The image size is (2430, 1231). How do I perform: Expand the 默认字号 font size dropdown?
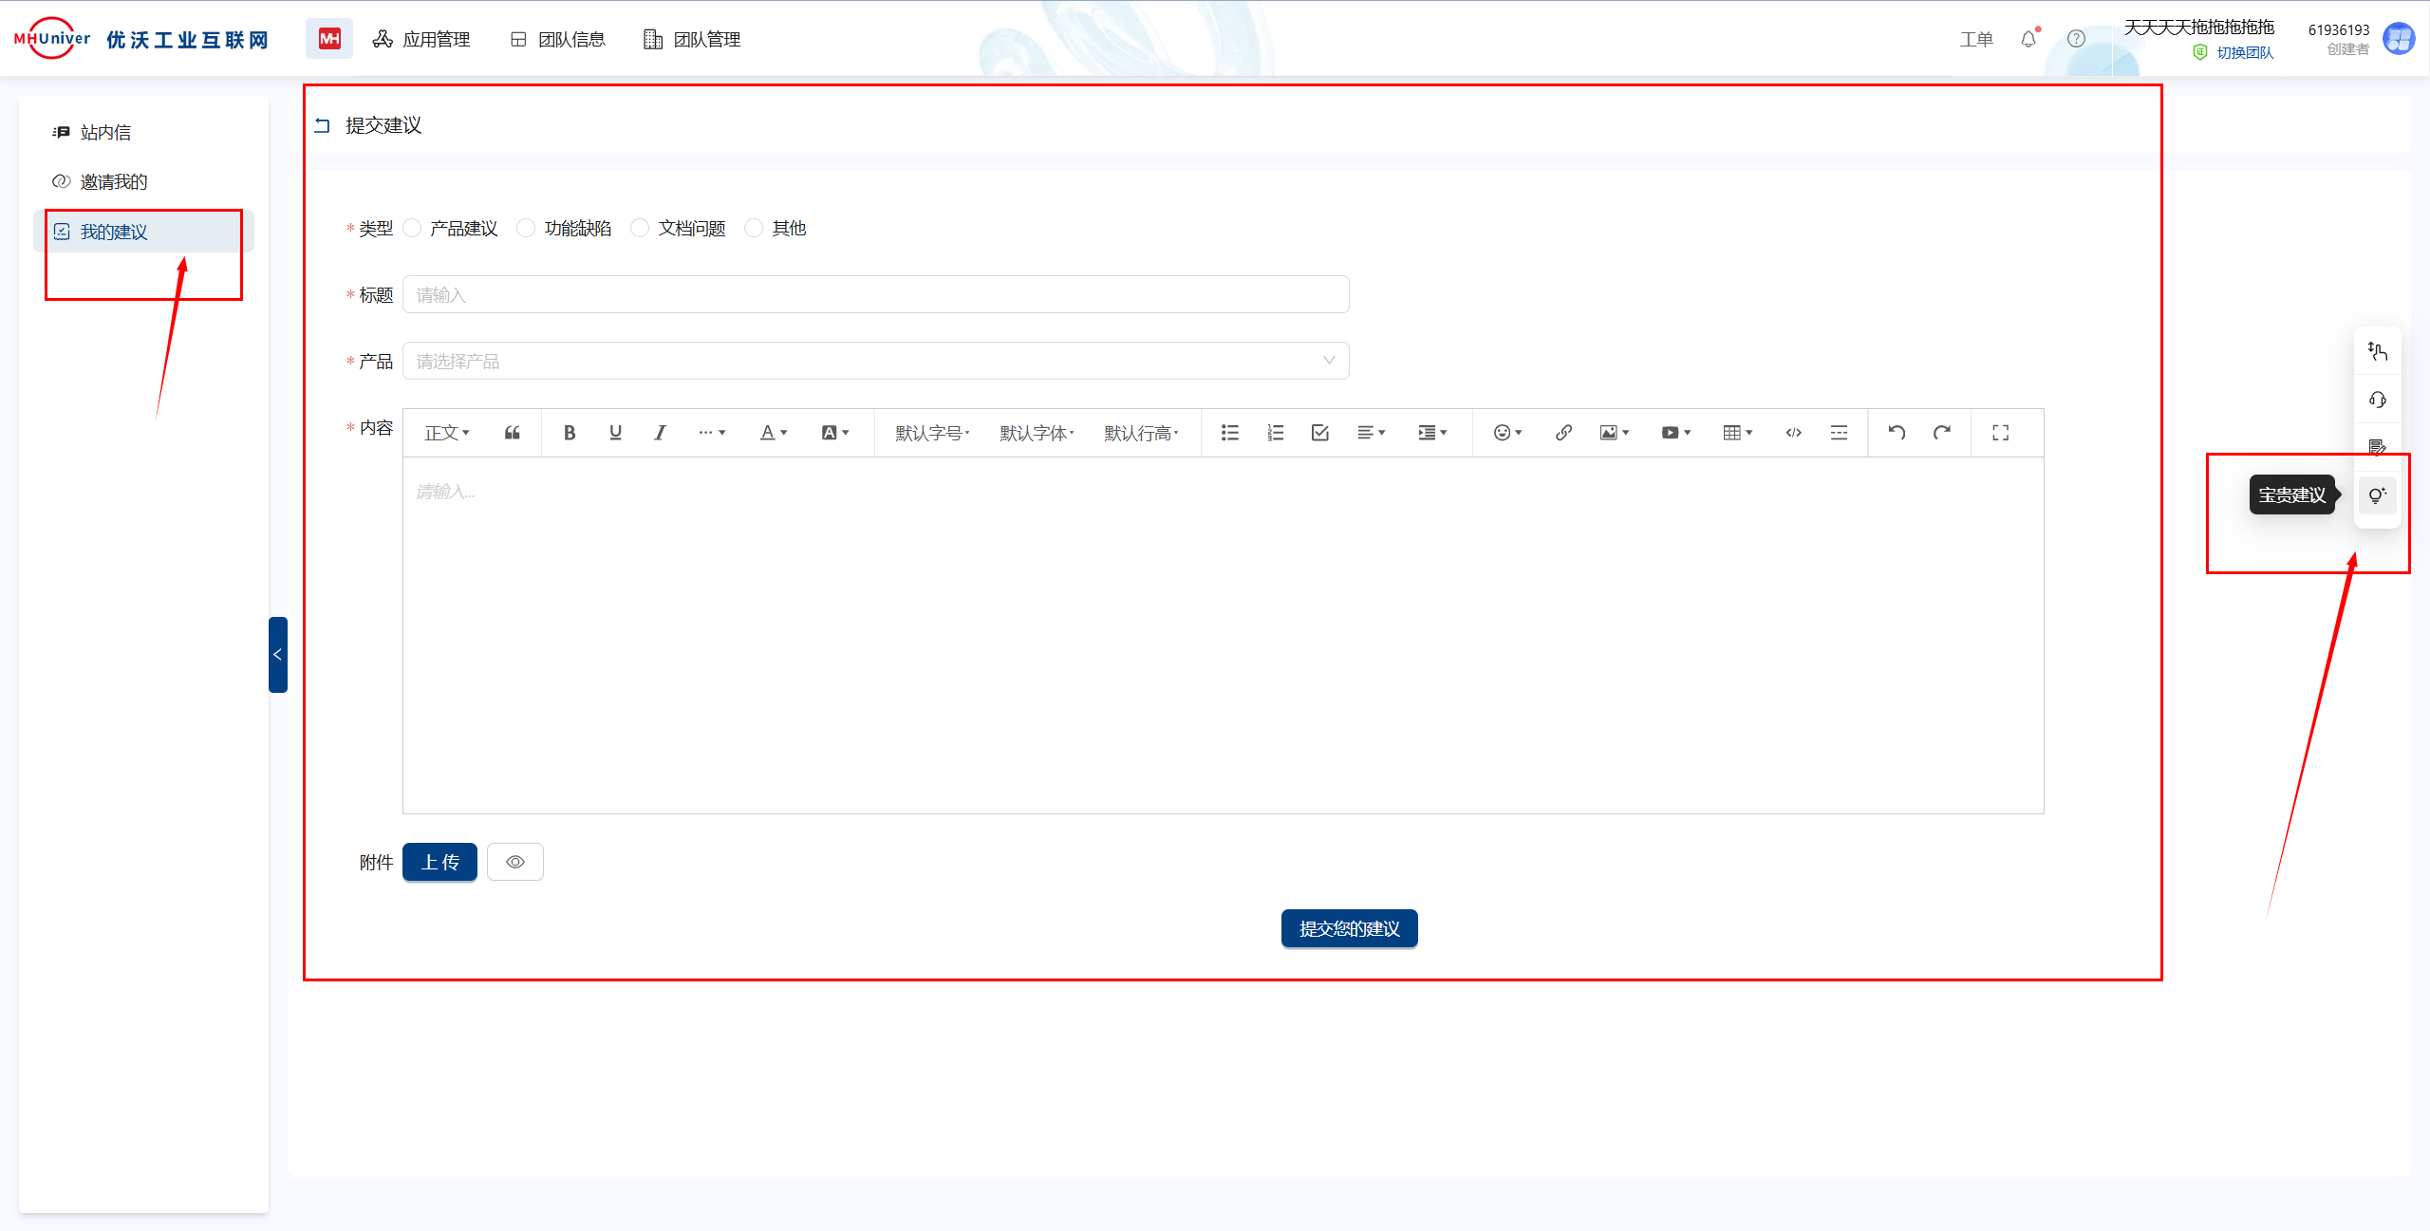pyautogui.click(x=932, y=433)
